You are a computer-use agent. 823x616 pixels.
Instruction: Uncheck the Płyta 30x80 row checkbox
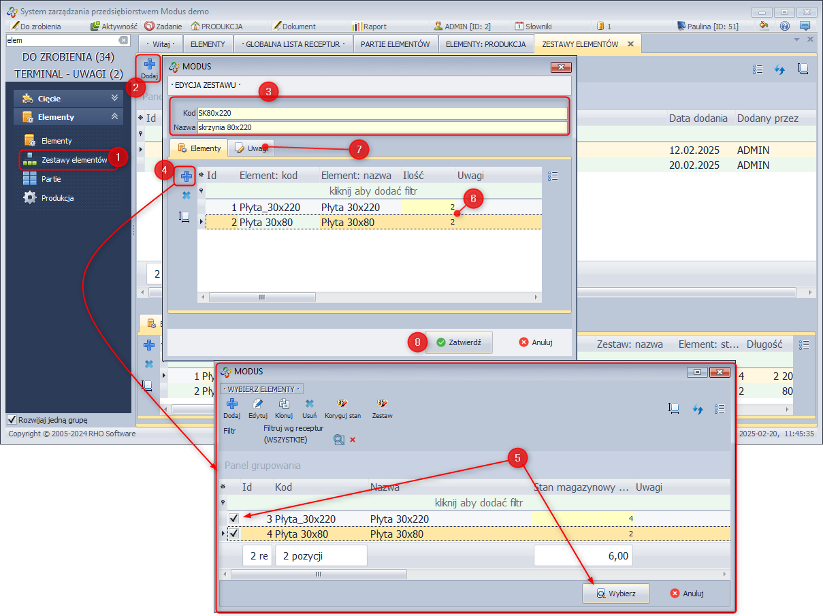pos(233,534)
